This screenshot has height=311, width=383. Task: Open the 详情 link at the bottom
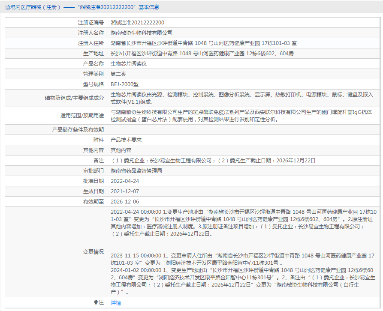[x=116, y=303]
